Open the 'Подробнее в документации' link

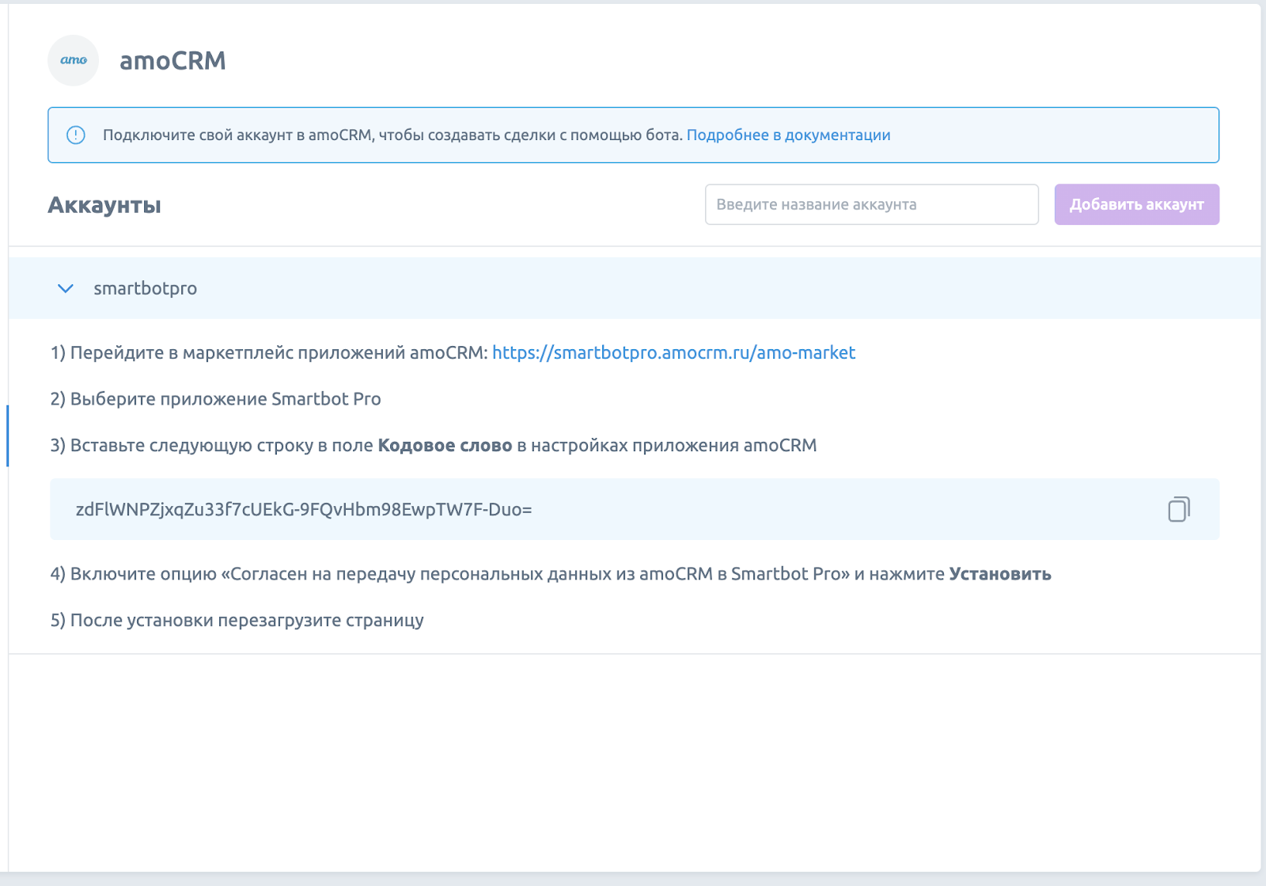coord(788,135)
